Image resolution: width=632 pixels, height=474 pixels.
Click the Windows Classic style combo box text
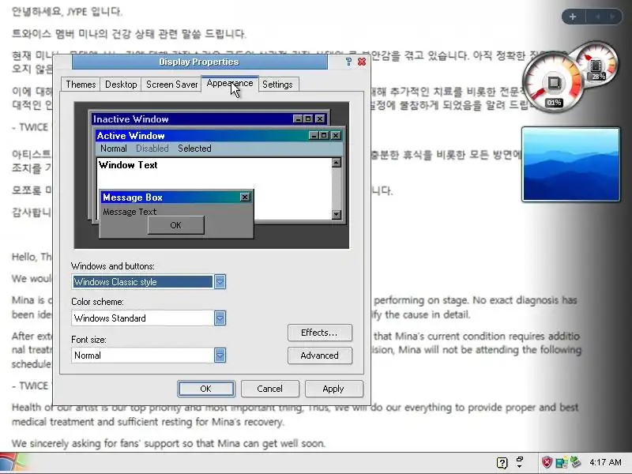(142, 282)
